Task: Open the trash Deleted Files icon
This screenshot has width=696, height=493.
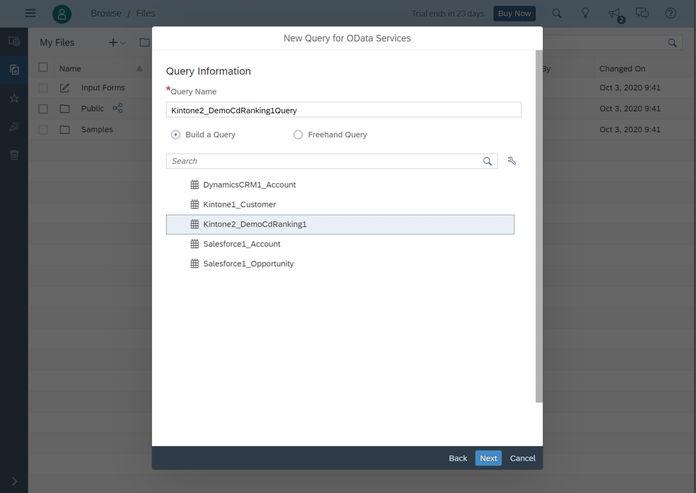Action: click(14, 155)
